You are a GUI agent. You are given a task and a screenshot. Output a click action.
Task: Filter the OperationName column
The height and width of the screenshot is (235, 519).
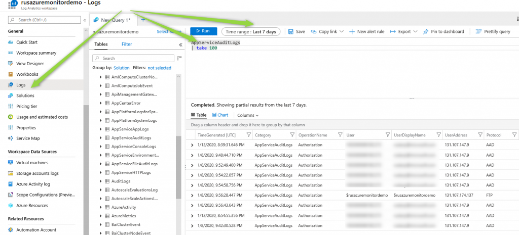(340, 135)
